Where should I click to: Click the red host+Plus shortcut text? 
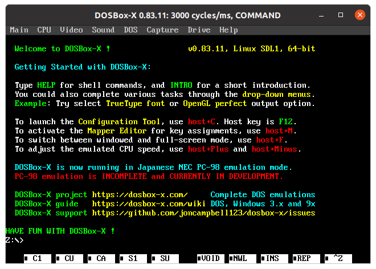click(x=208, y=149)
